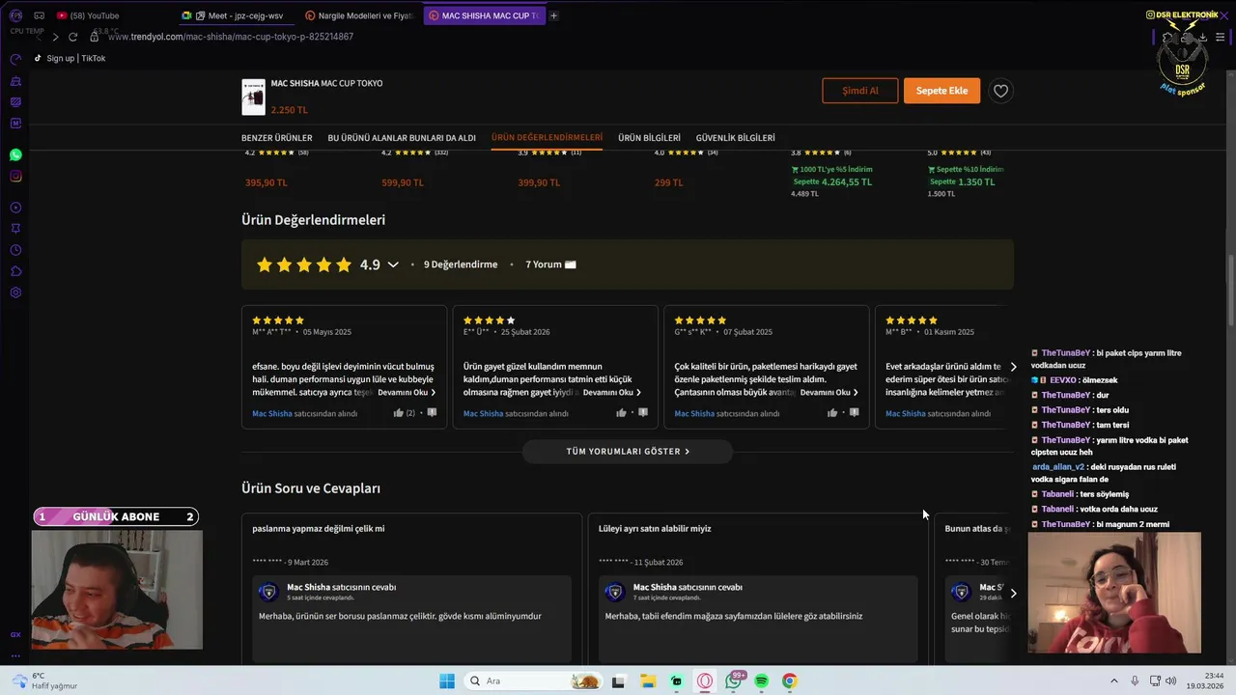This screenshot has height=695, width=1236.
Task: Expand 'Devamını Oku' on G** s** K** review
Action: (829, 393)
